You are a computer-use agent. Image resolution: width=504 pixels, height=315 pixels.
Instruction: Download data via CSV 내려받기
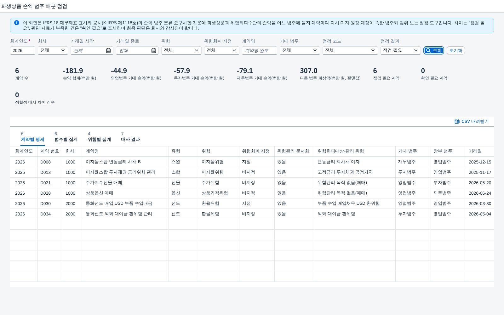point(472,121)
